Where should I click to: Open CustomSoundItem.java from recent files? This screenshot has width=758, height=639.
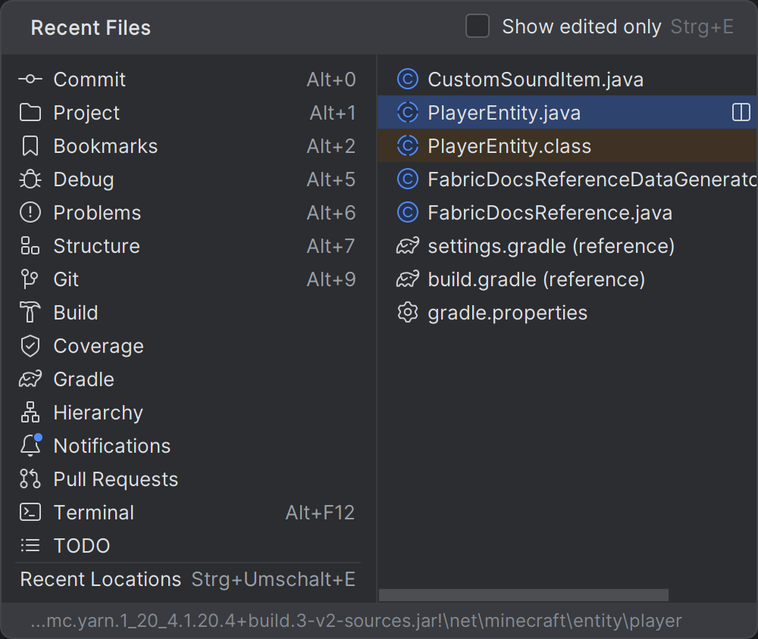pos(535,79)
